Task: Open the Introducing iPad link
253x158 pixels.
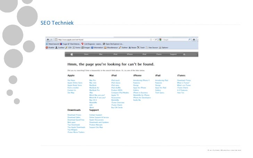Action: click(162, 80)
